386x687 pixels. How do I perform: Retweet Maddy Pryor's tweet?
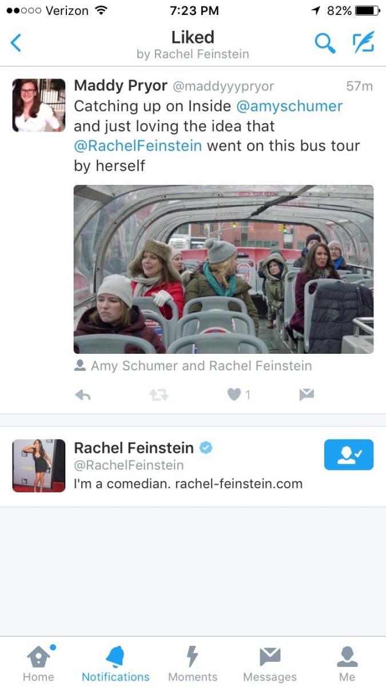pyautogui.click(x=159, y=394)
